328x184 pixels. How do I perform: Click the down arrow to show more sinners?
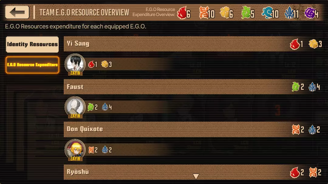tap(196, 176)
